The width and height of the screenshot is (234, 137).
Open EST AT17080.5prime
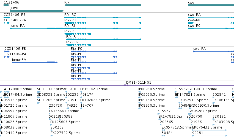pos(18,89)
